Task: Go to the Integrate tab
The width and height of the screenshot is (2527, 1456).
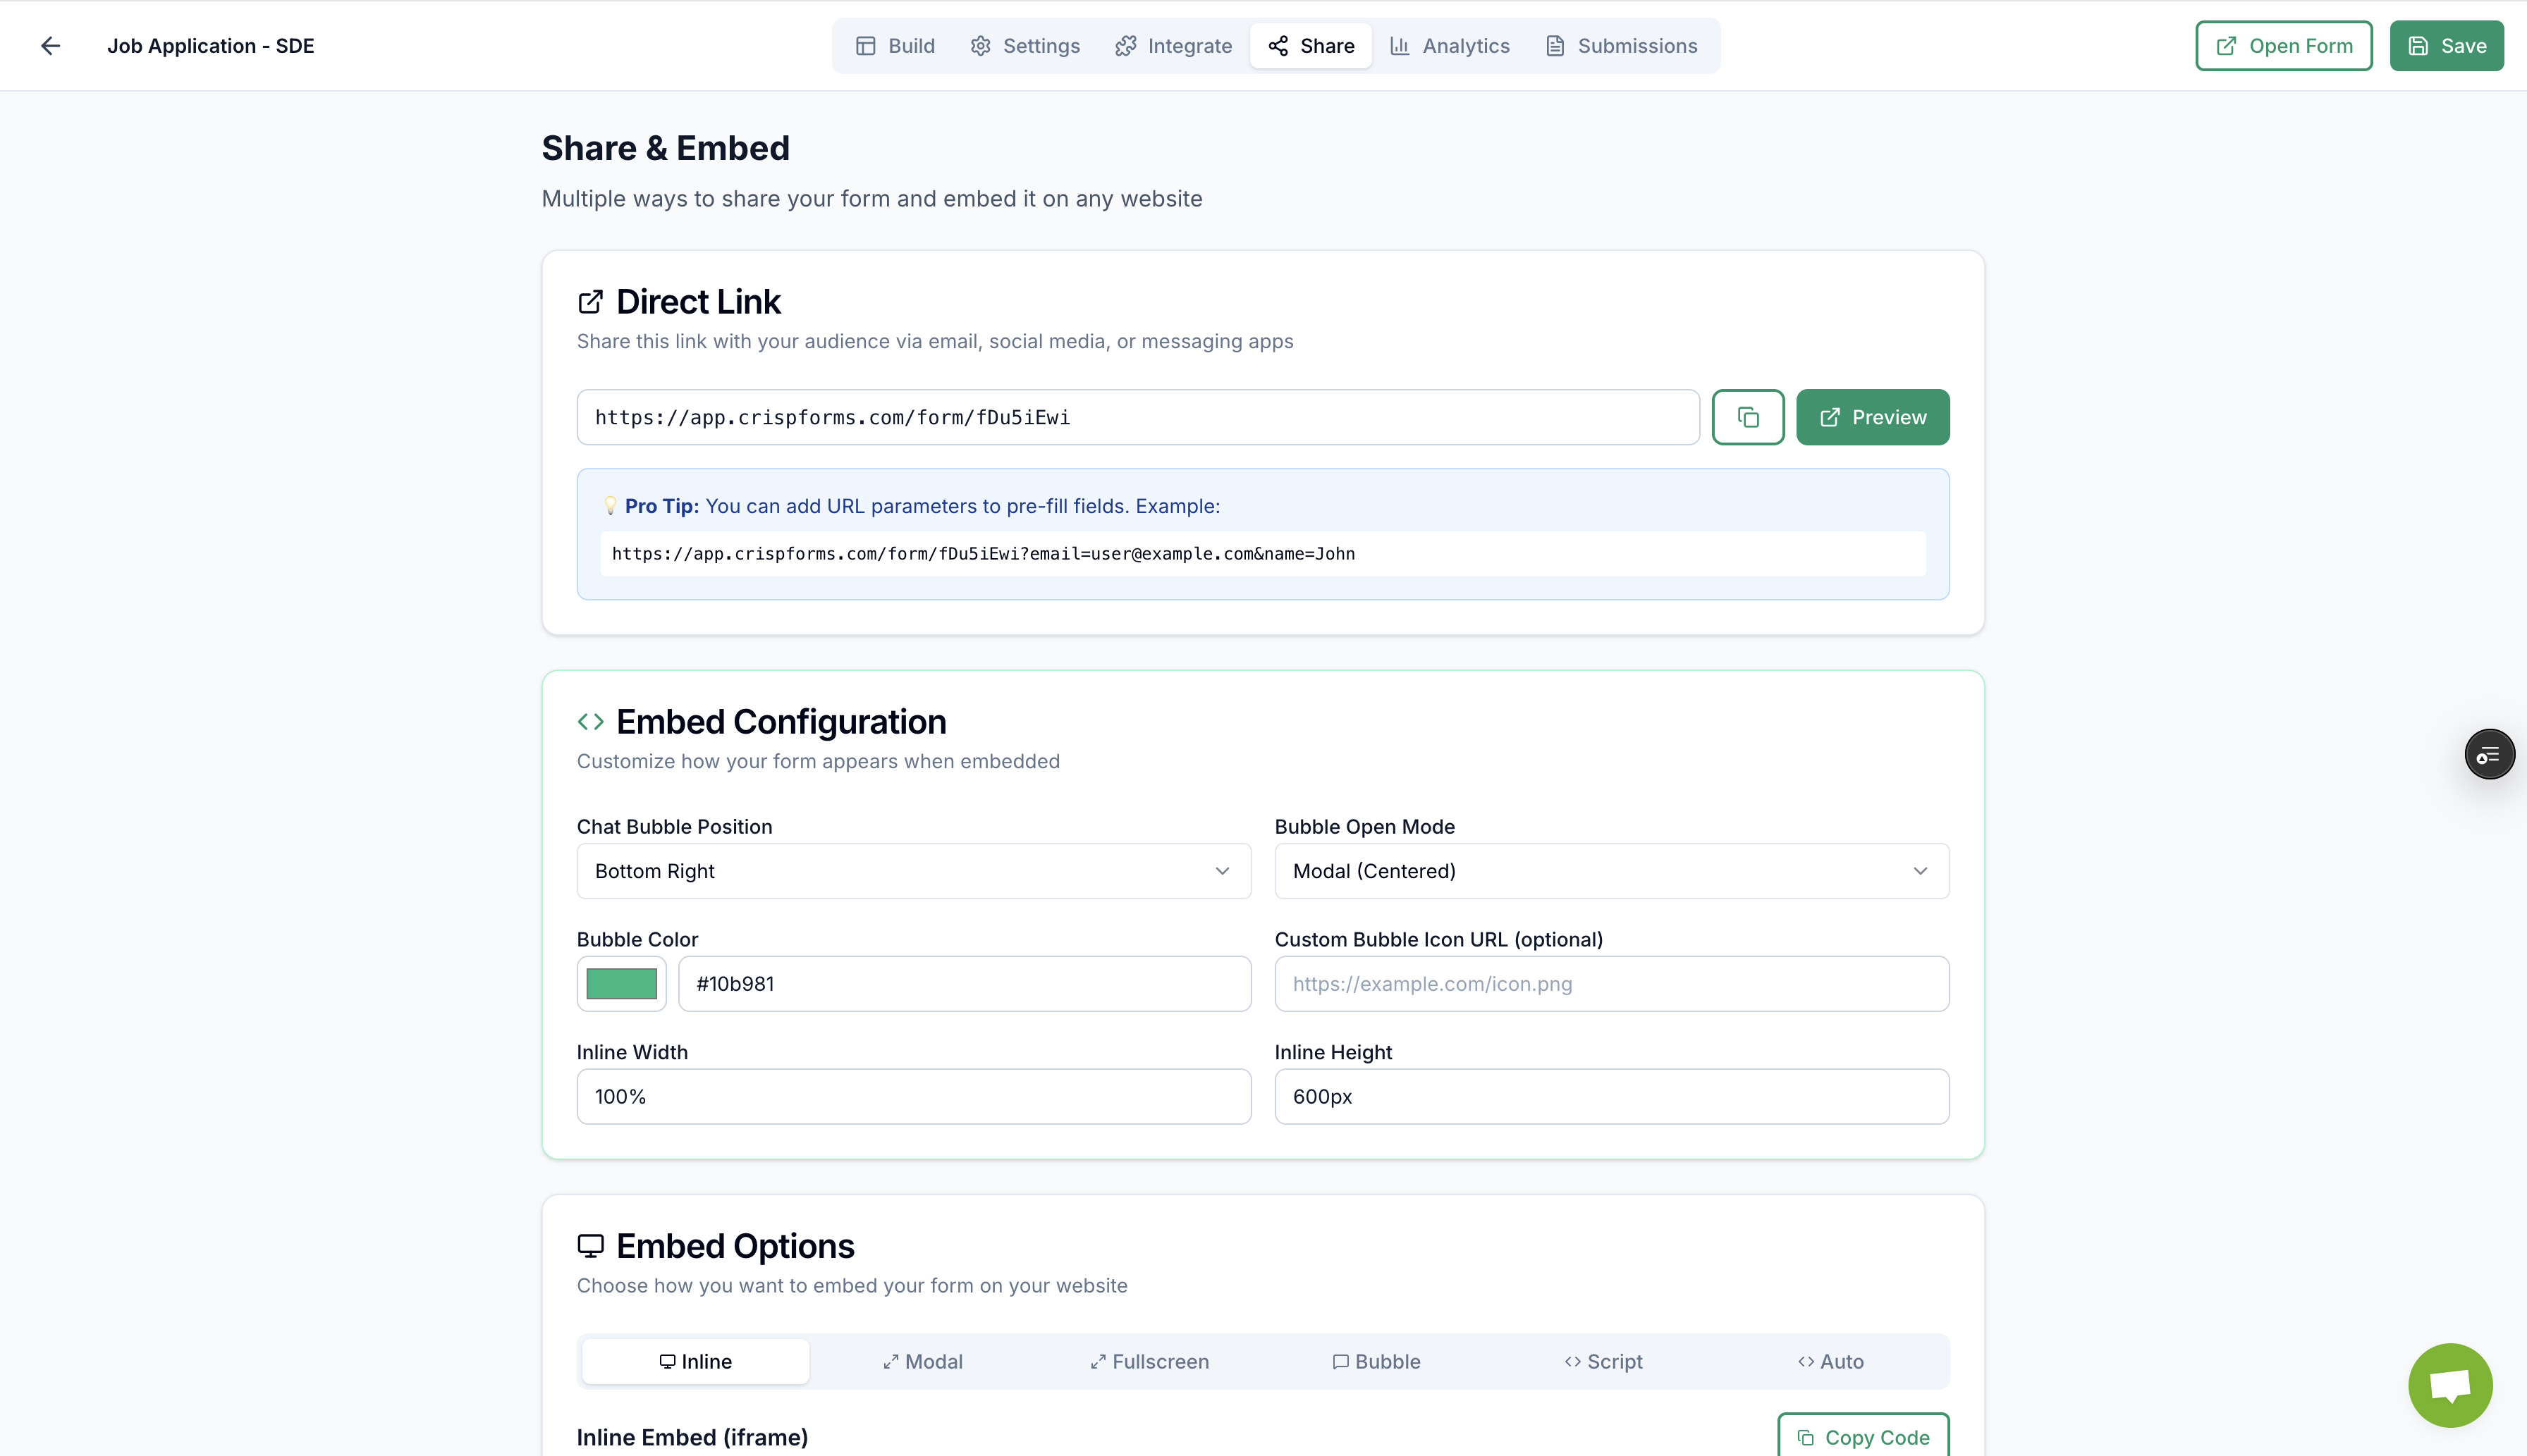Action: [x=1173, y=46]
